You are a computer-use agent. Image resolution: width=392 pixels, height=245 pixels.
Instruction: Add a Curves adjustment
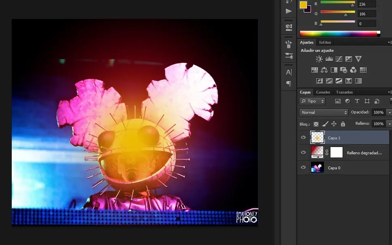[x=339, y=59]
